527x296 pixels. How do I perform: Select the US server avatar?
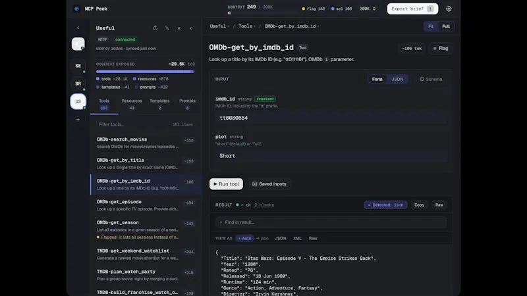[78, 101]
